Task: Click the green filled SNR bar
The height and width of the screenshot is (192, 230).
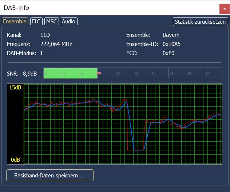Action: pyautogui.click(x=70, y=73)
